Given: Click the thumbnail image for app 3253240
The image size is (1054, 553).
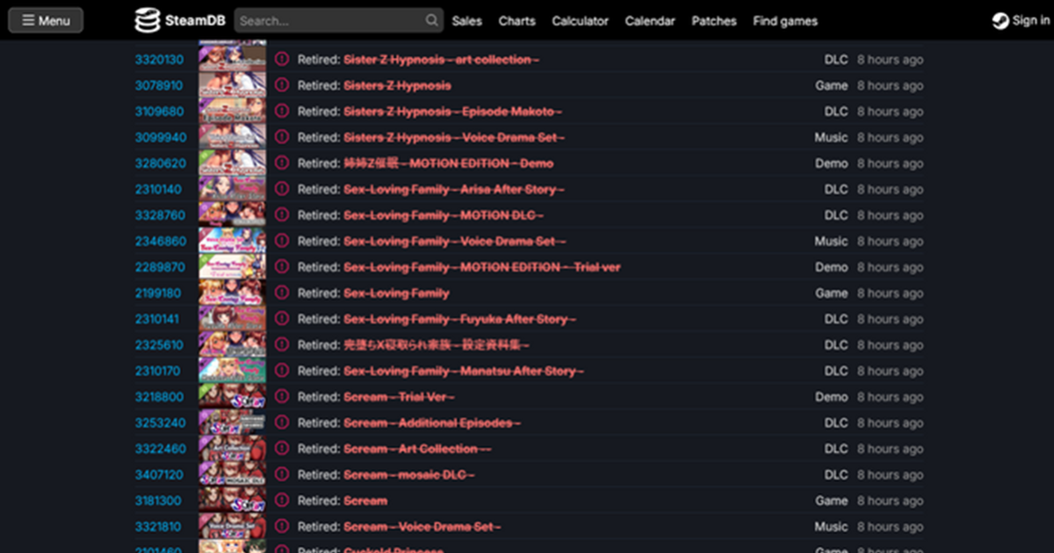Looking at the screenshot, I should [232, 423].
